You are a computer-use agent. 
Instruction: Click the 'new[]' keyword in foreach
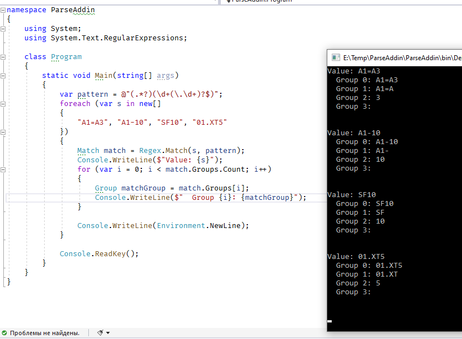[x=150, y=104]
